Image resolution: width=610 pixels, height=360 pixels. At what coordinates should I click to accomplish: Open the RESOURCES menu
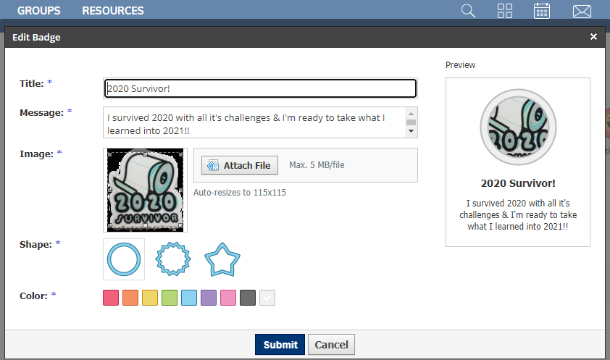pyautogui.click(x=113, y=10)
